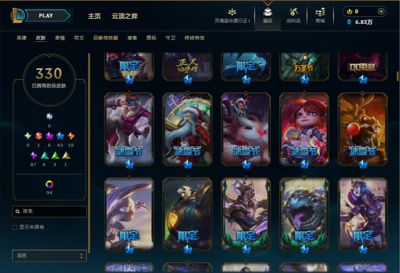Open the 符文 tab
This screenshot has height=273, width=400.
[x=79, y=38]
